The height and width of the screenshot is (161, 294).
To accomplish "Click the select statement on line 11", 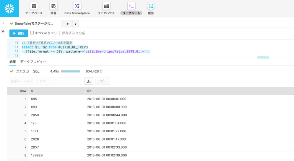I will pos(55,47).
